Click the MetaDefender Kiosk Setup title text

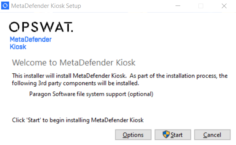point(46,6)
